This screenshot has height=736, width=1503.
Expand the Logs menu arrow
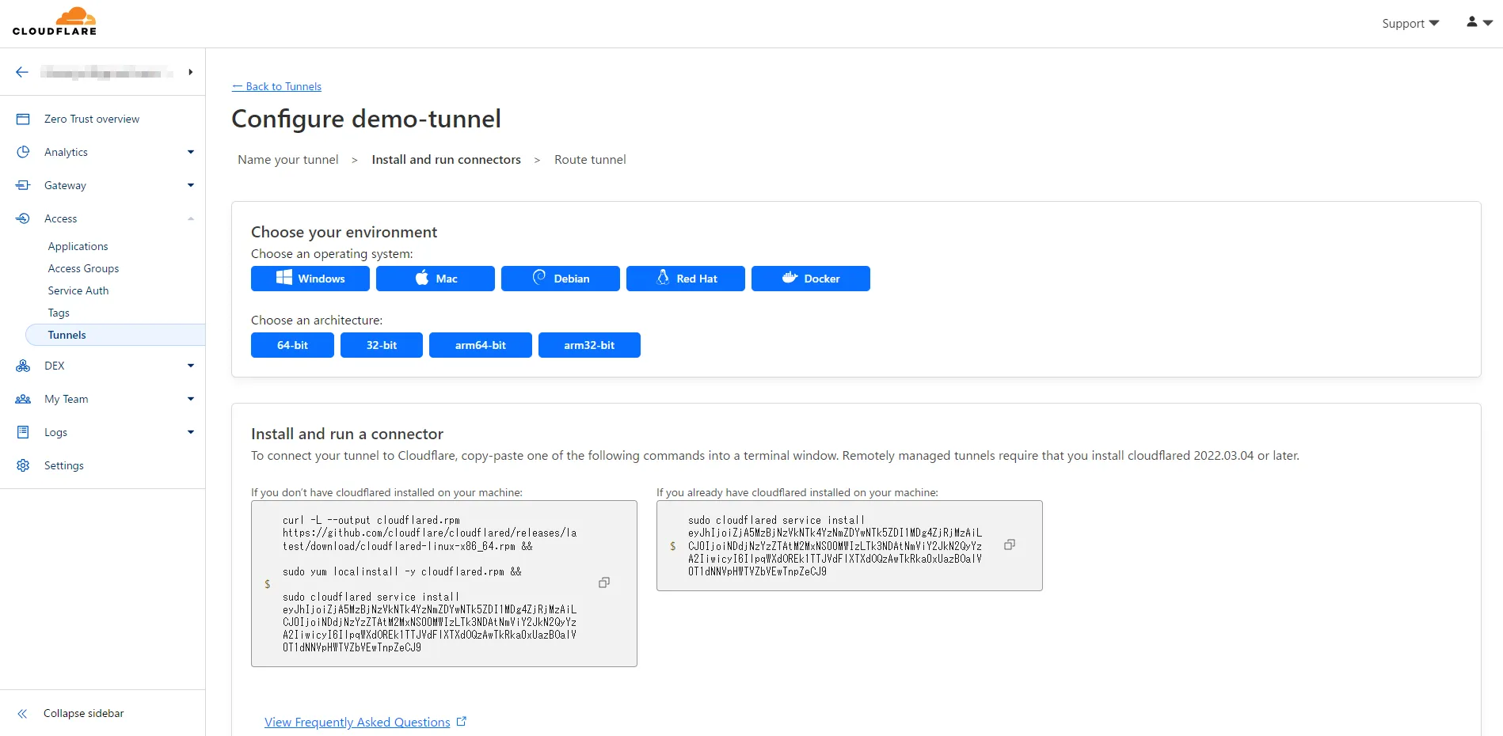click(190, 432)
